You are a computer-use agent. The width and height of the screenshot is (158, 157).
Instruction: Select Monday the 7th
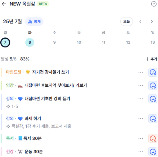click(x=5, y=42)
